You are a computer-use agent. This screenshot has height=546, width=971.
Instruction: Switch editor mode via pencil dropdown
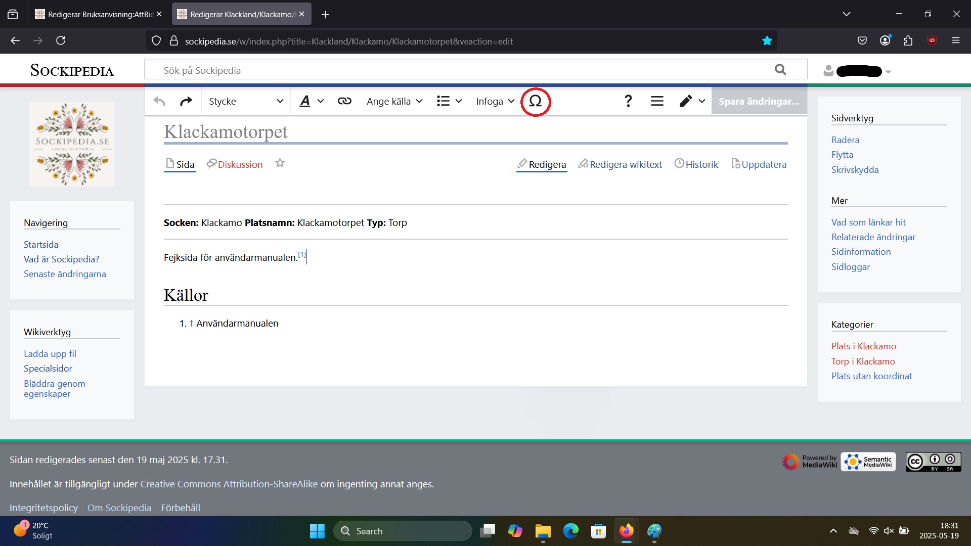691,101
